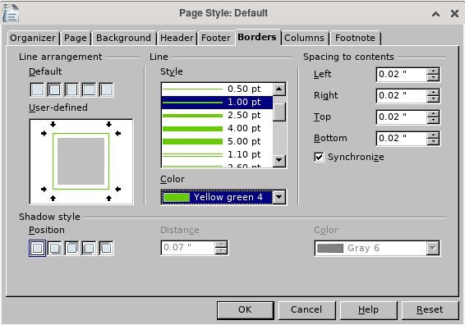Select the left border only preset
The height and width of the screenshot is (325, 465).
coord(106,89)
